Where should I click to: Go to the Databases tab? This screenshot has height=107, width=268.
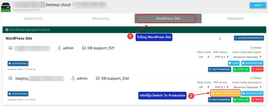[x=235, y=19]
